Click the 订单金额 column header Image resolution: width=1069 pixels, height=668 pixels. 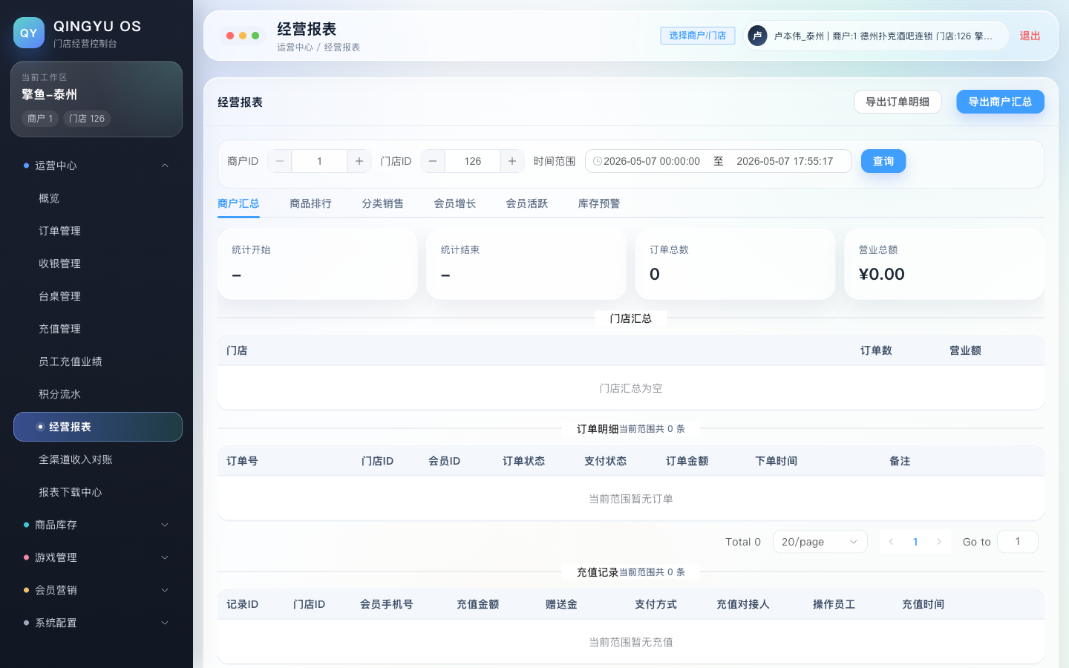[x=687, y=461]
